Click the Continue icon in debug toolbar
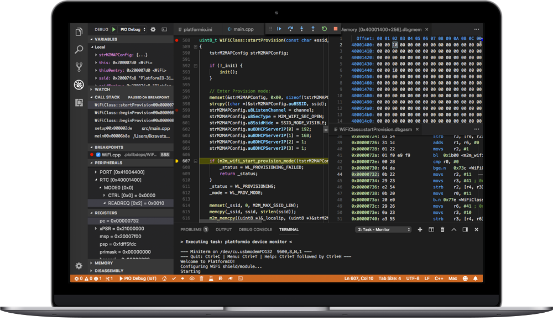This screenshot has width=553, height=326. [x=280, y=29]
